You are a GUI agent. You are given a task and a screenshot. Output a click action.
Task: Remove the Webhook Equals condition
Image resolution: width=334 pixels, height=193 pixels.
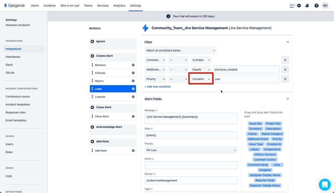click(x=285, y=69)
